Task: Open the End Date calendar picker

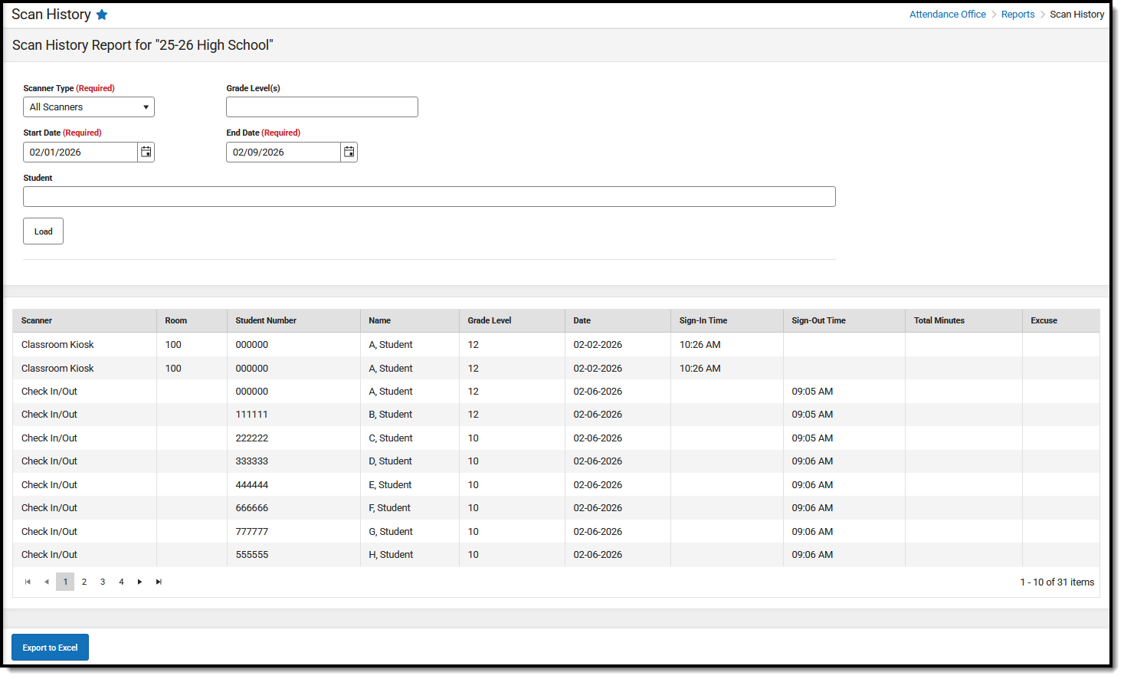Action: tap(349, 152)
